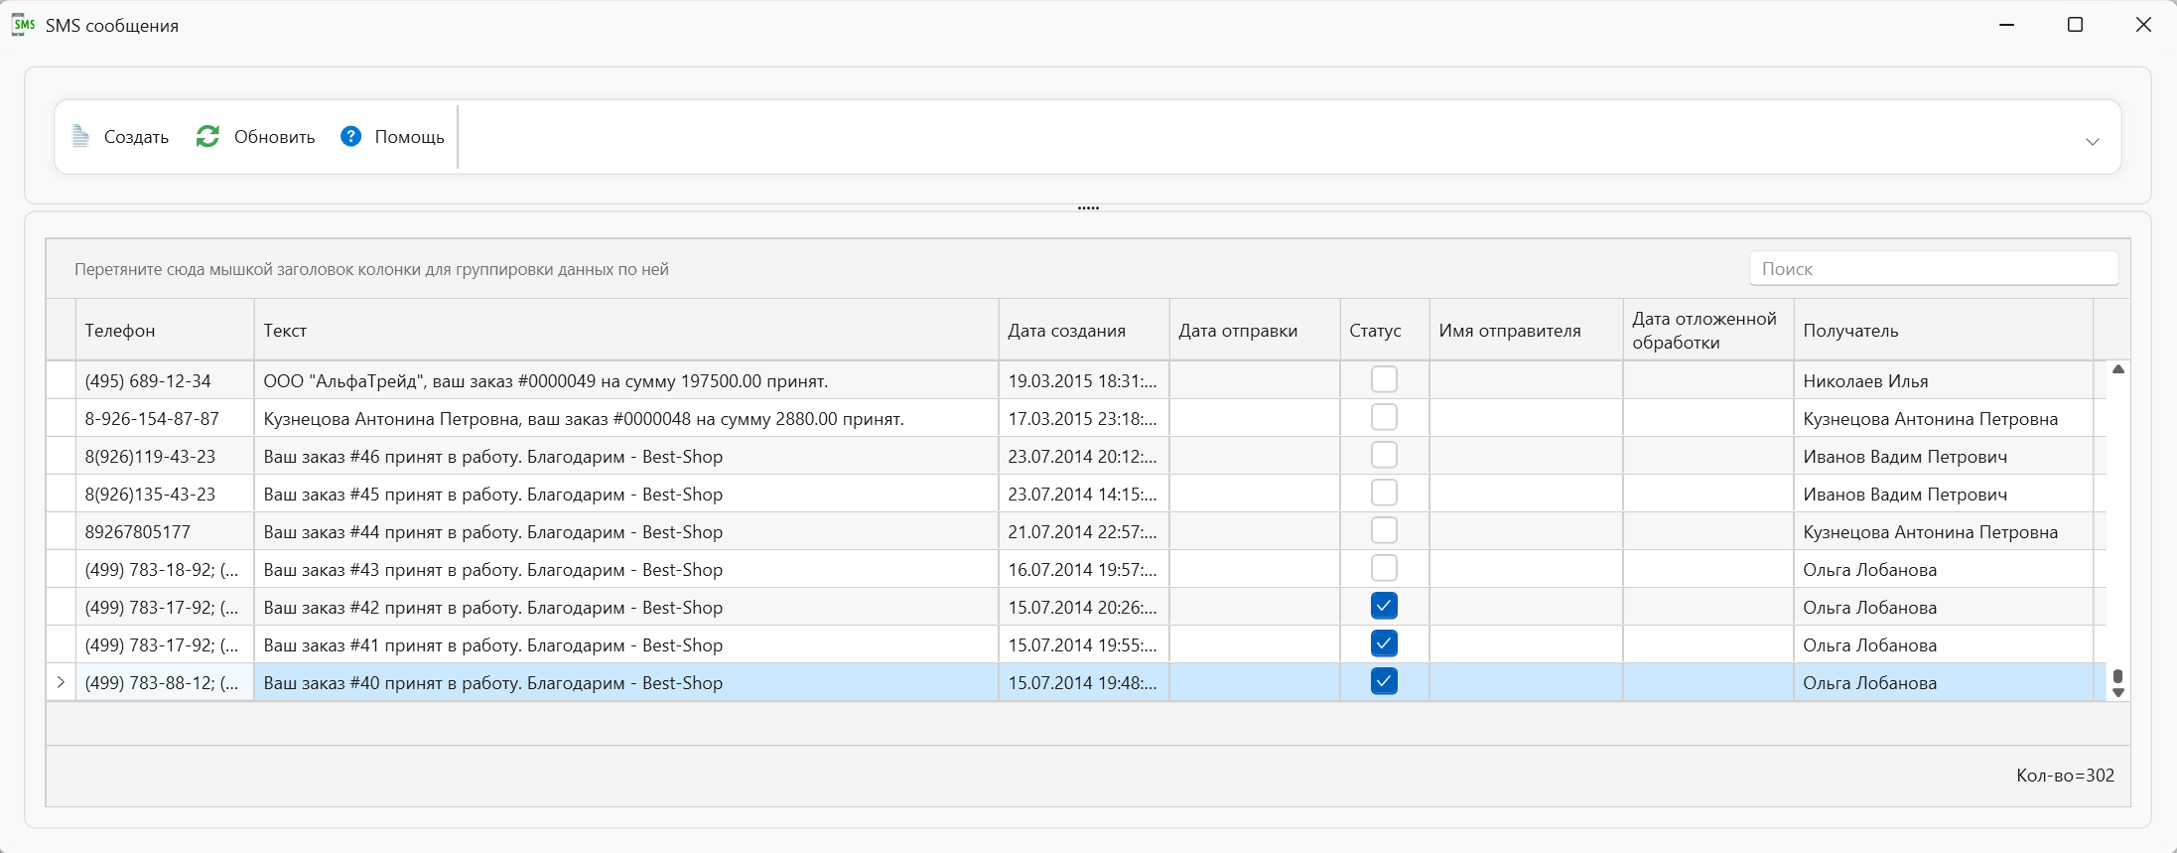Screen dimensions: 2177x853
Task: Check the status box for order #44
Action: pyautogui.click(x=1384, y=530)
